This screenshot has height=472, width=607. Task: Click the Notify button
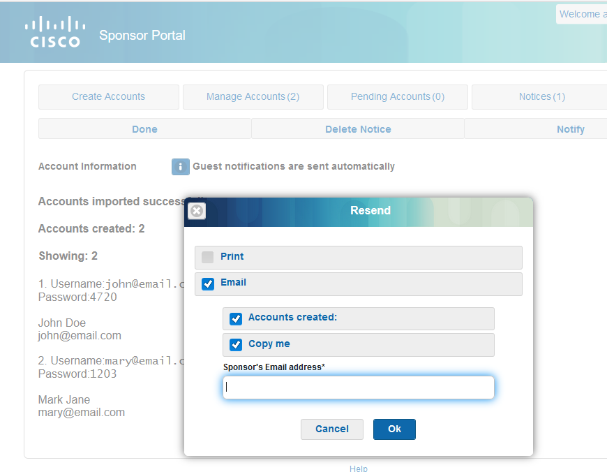(x=570, y=129)
